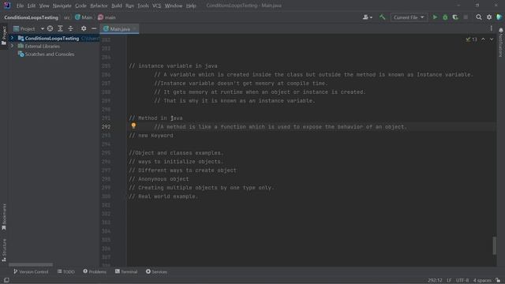This screenshot has height=284, width=505.
Task: Click the Code With Me icon at top right
Action: click(499, 17)
